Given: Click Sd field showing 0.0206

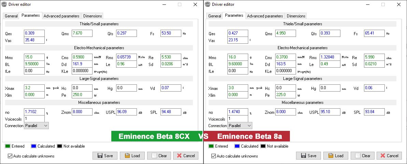Looking at the screenshot, I should (x=171, y=64).
